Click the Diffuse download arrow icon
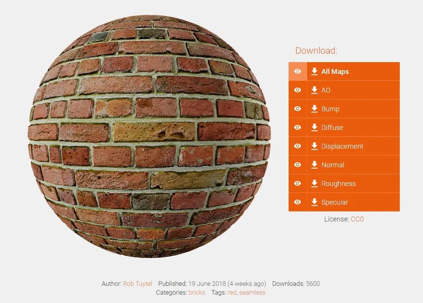 [314, 127]
